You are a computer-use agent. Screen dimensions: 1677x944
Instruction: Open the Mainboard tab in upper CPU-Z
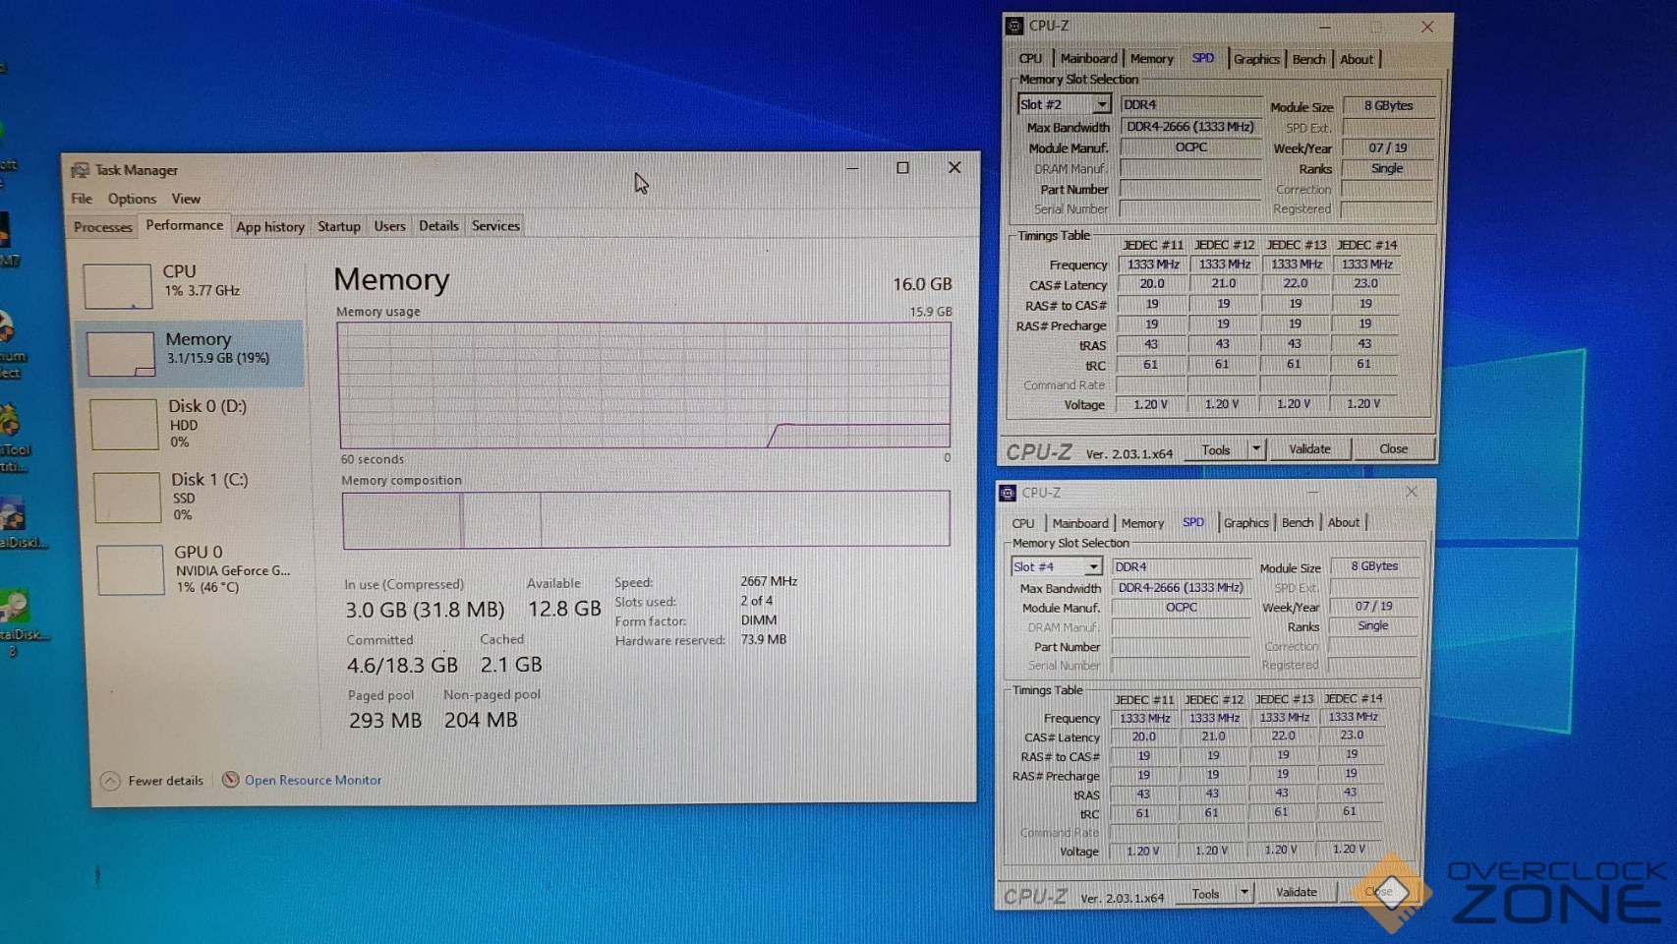pos(1088,59)
